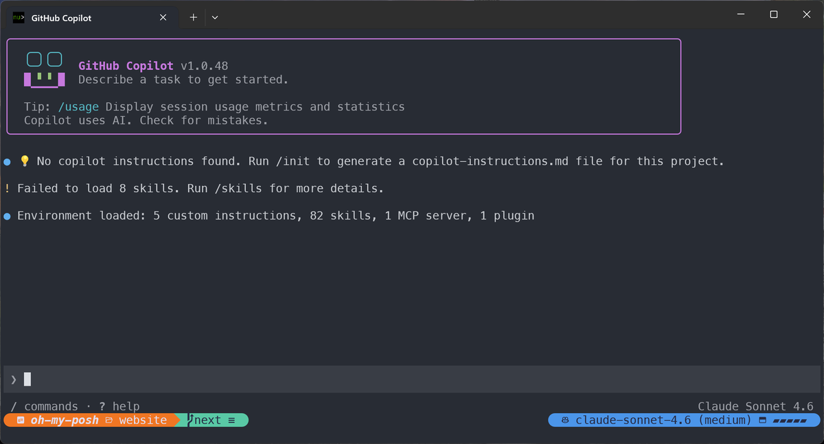Click the v1.0.48 version number
Image resolution: width=824 pixels, height=444 pixels.
205,66
